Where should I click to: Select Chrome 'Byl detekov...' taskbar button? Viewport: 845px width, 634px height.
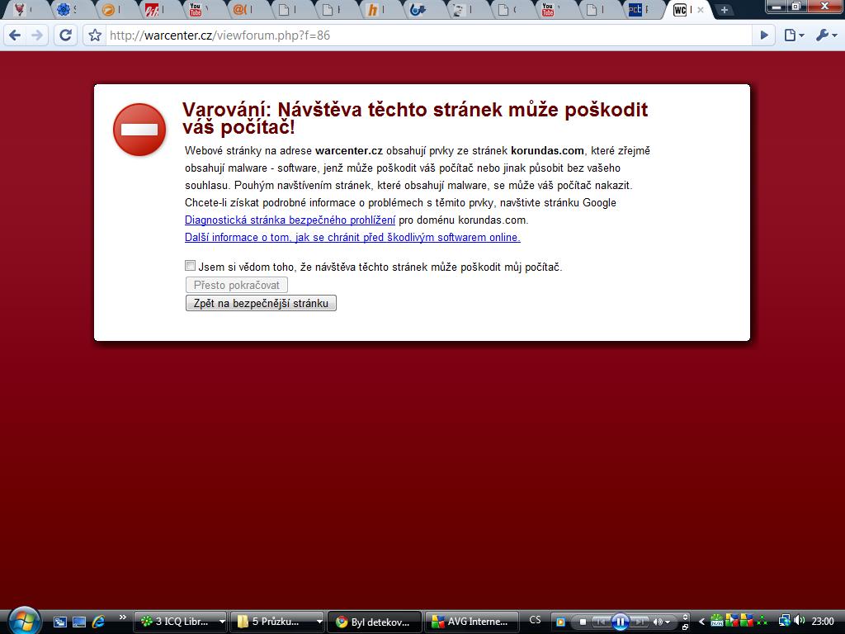pyautogui.click(x=375, y=622)
